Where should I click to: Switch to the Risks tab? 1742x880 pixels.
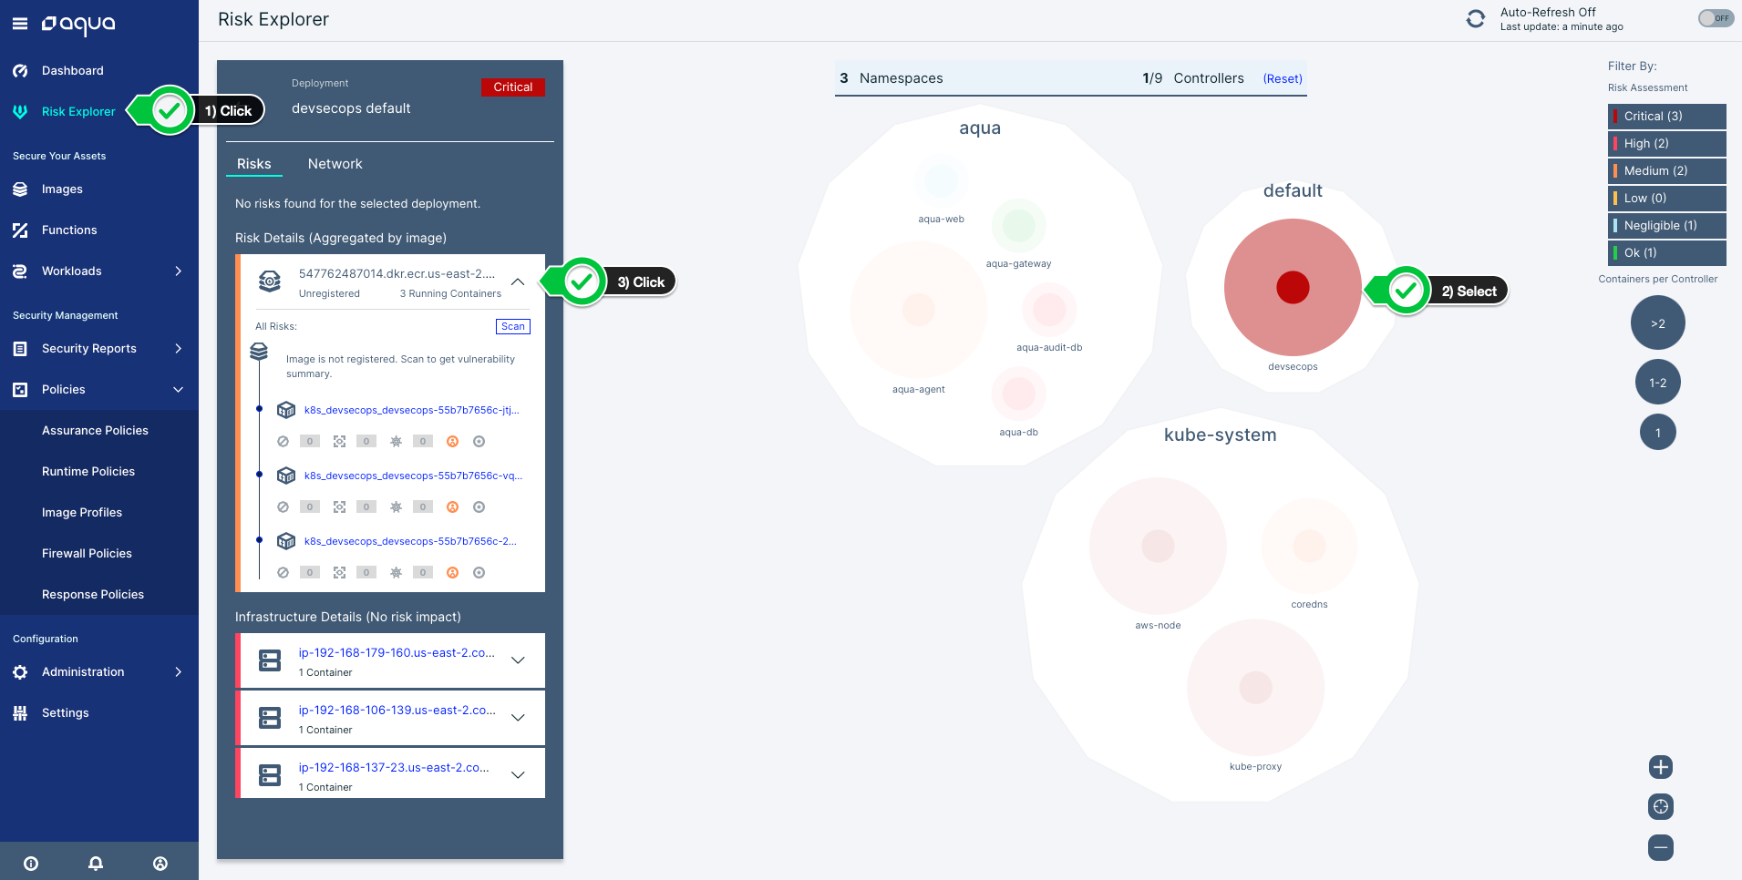point(253,164)
